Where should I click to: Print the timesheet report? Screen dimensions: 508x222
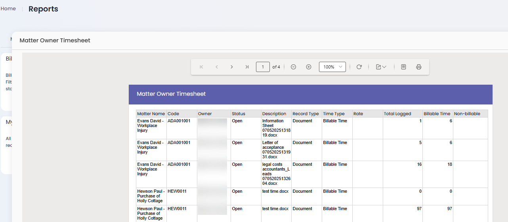(418, 67)
